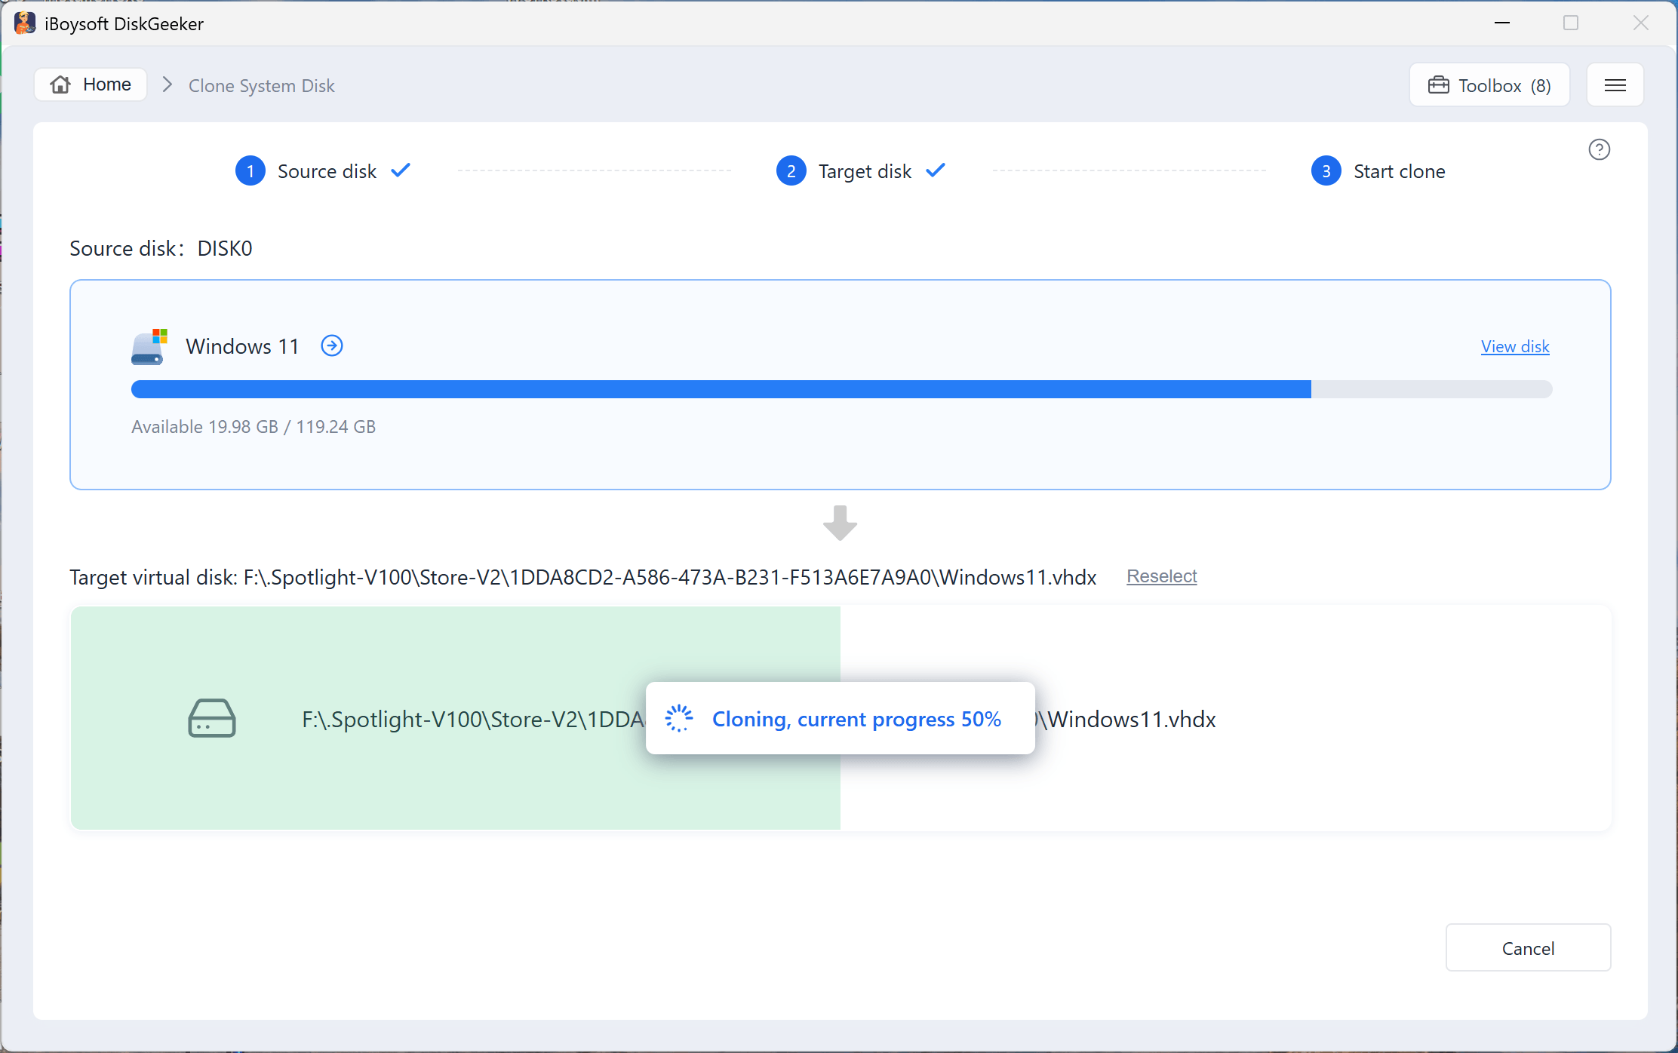Click the iBoysoft DiskGeeker app icon
The width and height of the screenshot is (1678, 1053).
[x=24, y=23]
